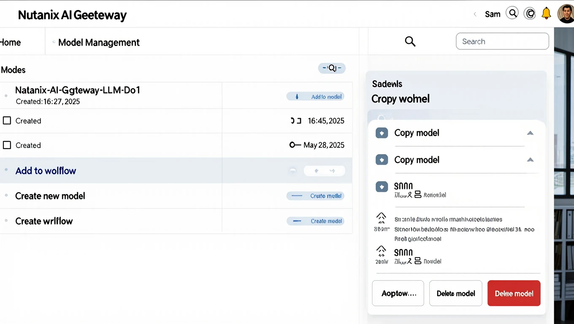Screen dimensions: 574x324
Task: Click the shield icon beside SNNN Ronowlel
Action: (382, 186)
